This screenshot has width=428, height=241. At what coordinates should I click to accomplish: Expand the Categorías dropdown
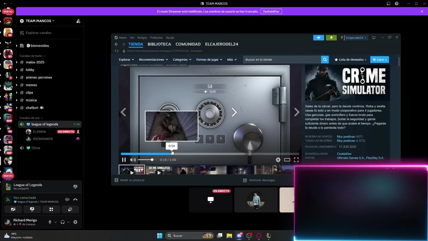point(182,60)
